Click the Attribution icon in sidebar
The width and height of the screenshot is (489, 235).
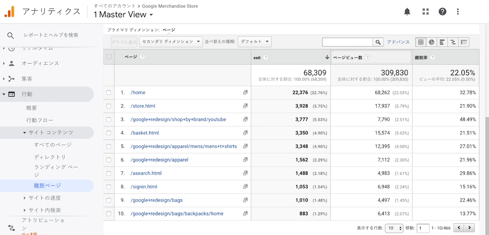12,227
